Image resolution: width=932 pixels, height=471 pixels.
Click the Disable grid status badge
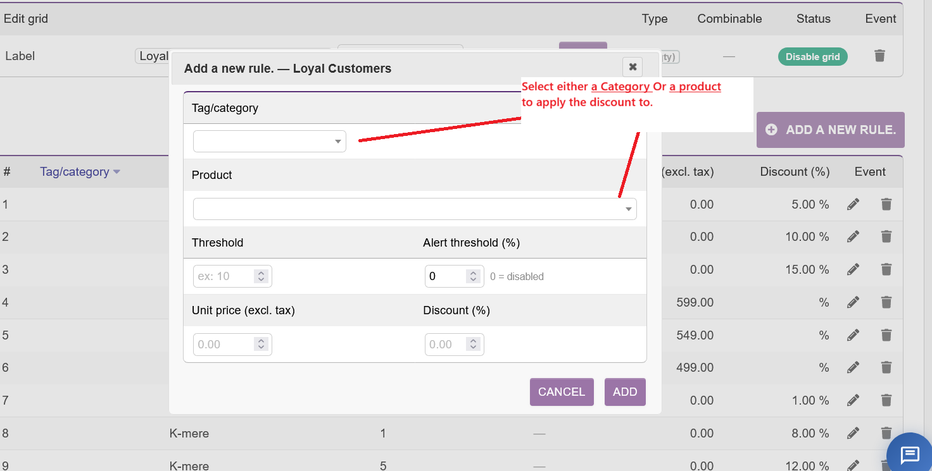(812, 56)
